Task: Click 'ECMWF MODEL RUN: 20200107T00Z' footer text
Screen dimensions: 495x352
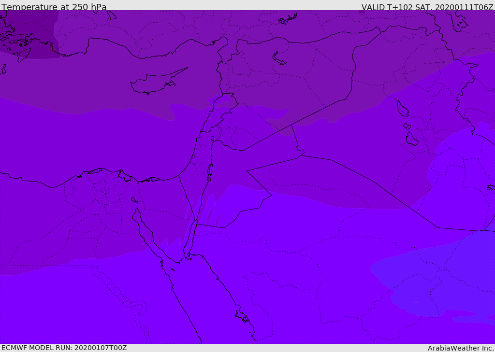Action: pos(64,348)
